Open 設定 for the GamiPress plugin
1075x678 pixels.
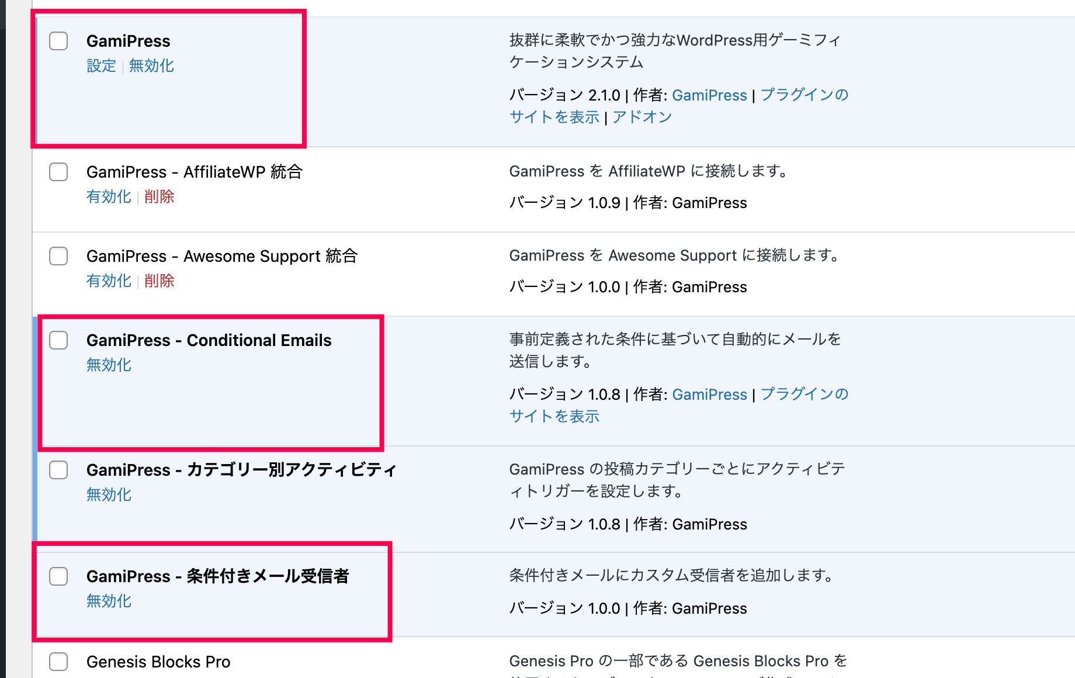point(101,65)
